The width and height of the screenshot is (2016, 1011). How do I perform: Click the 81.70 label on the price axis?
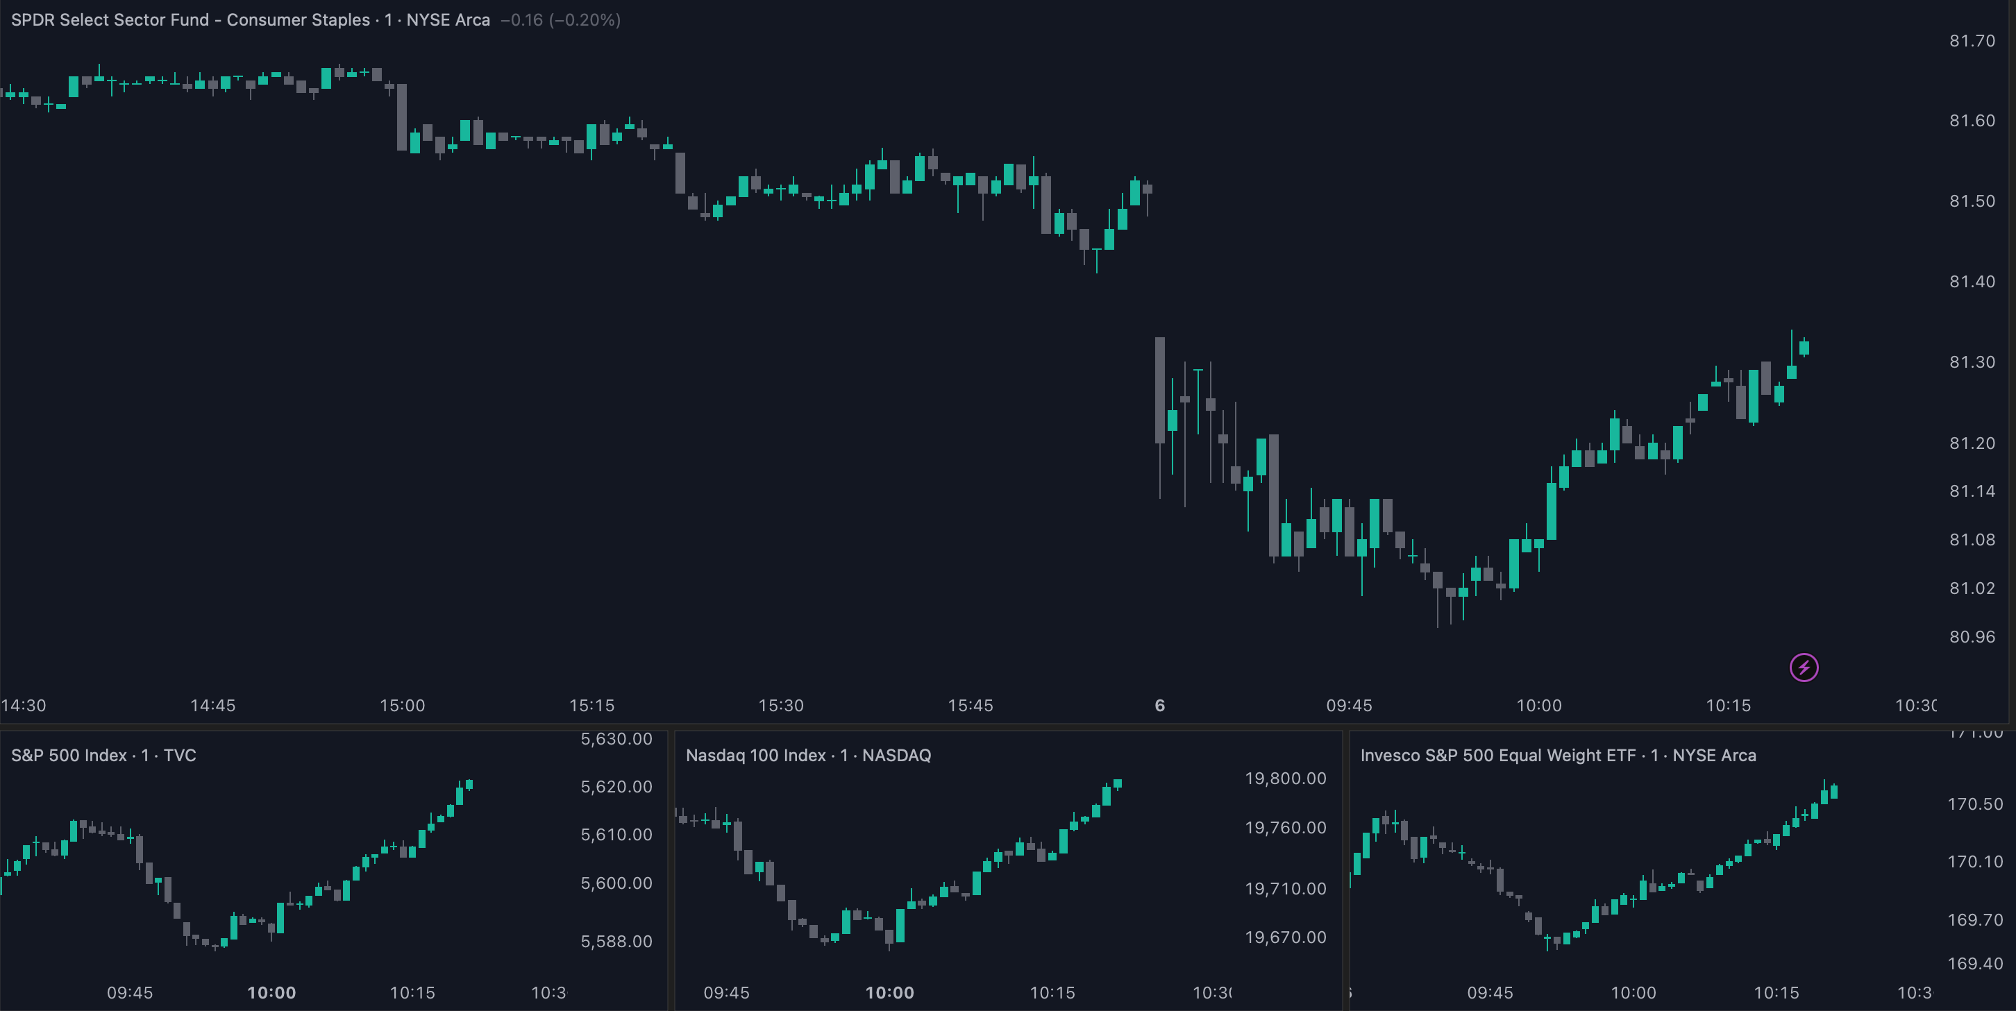click(x=1972, y=41)
